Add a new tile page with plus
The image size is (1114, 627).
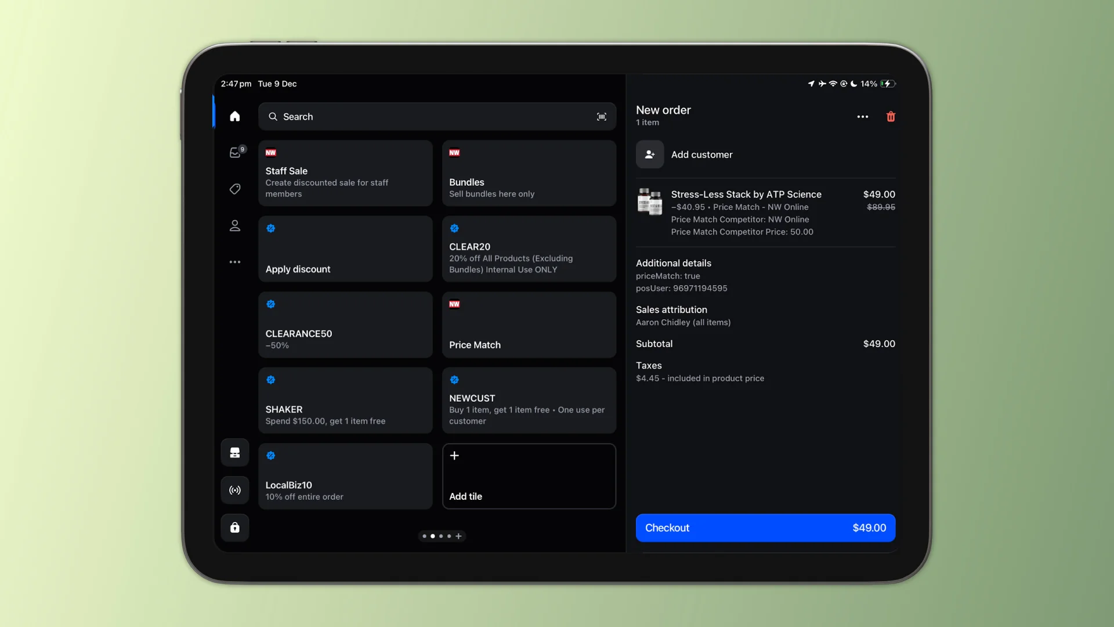(458, 536)
